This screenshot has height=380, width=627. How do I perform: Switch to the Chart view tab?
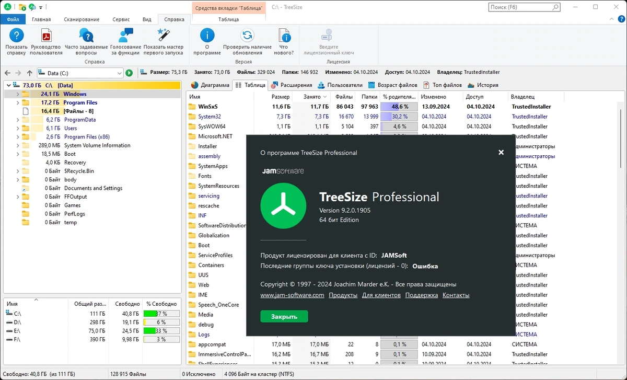point(210,85)
